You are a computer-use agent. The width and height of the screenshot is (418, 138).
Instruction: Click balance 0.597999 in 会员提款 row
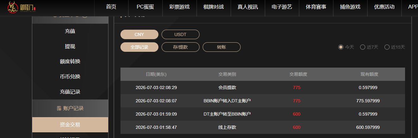(368, 87)
